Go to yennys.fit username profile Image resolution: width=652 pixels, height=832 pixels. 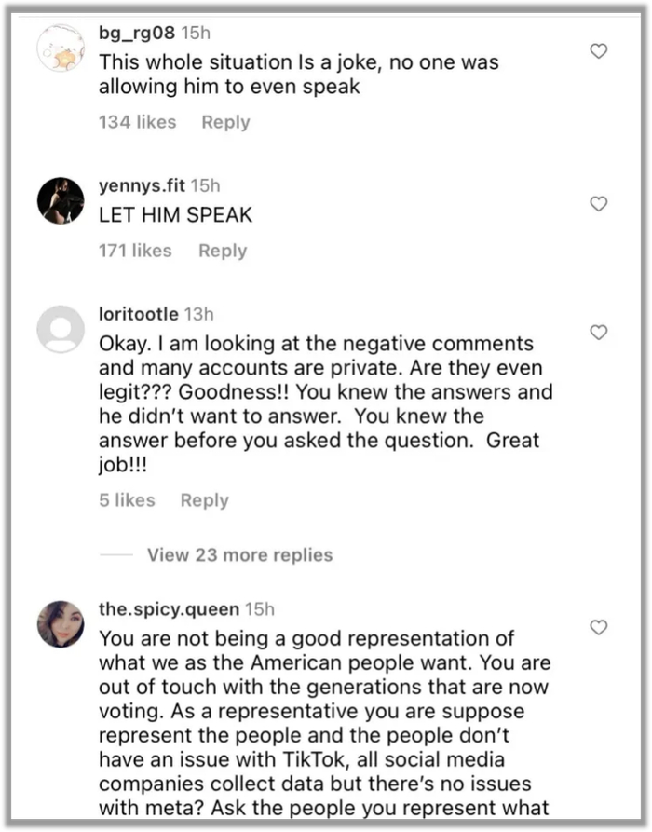pos(142,185)
